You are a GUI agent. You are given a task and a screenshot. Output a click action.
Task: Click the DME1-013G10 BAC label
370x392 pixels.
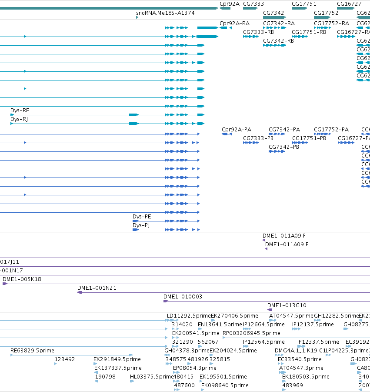pyautogui.click(x=287, y=305)
